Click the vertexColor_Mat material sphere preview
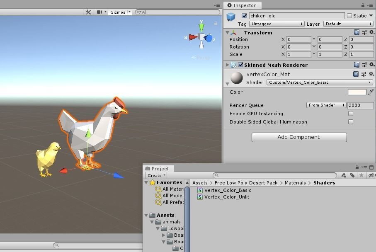The width and height of the screenshot is (376, 252). tap(237, 78)
